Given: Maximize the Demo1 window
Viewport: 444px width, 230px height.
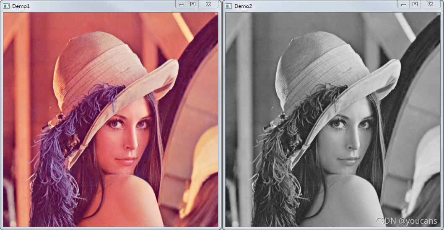Looking at the screenshot, I should pos(193,4).
